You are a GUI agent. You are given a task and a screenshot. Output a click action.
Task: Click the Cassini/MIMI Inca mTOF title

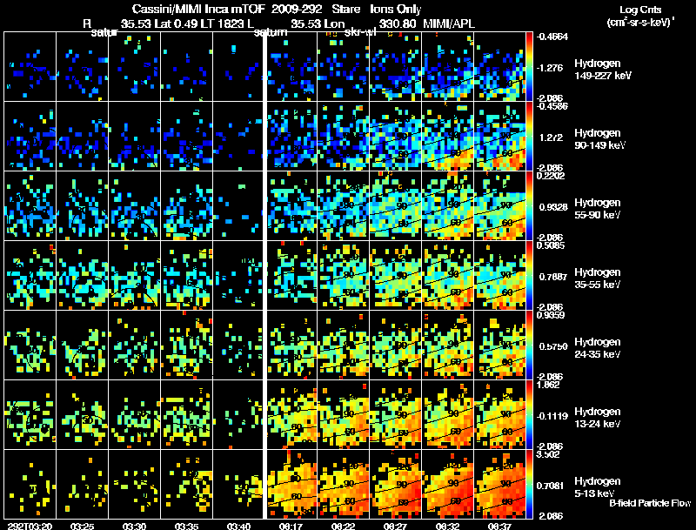click(x=198, y=9)
